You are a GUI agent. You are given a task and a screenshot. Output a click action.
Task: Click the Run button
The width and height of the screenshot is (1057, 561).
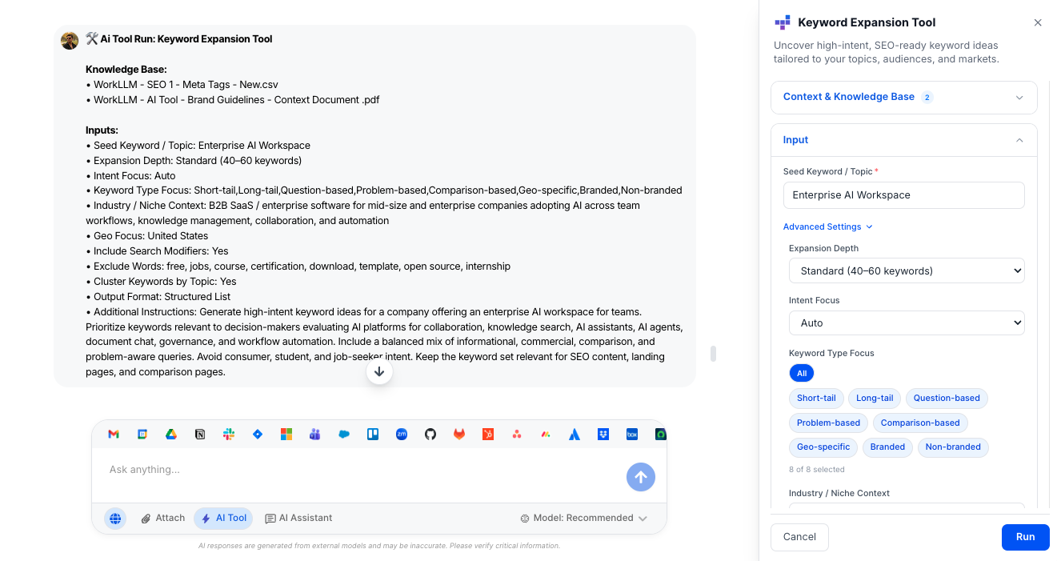tap(1025, 537)
